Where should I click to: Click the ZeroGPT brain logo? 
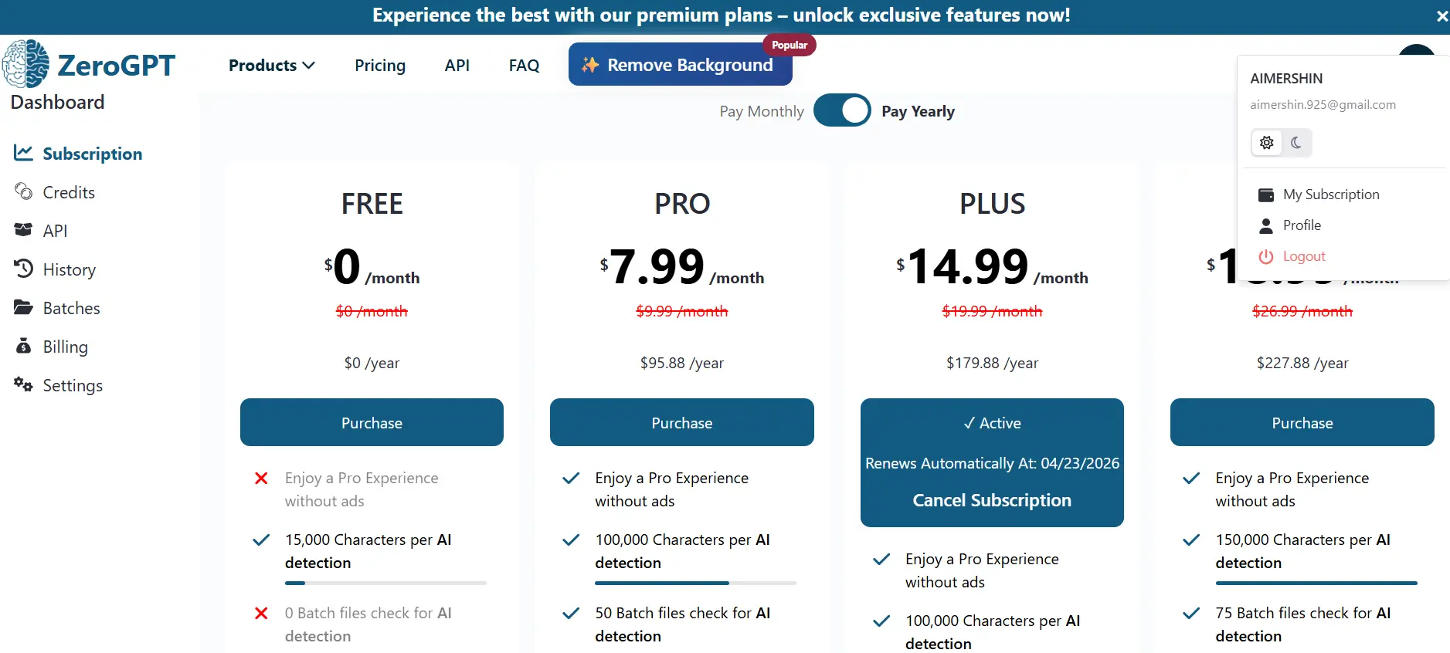(x=25, y=64)
